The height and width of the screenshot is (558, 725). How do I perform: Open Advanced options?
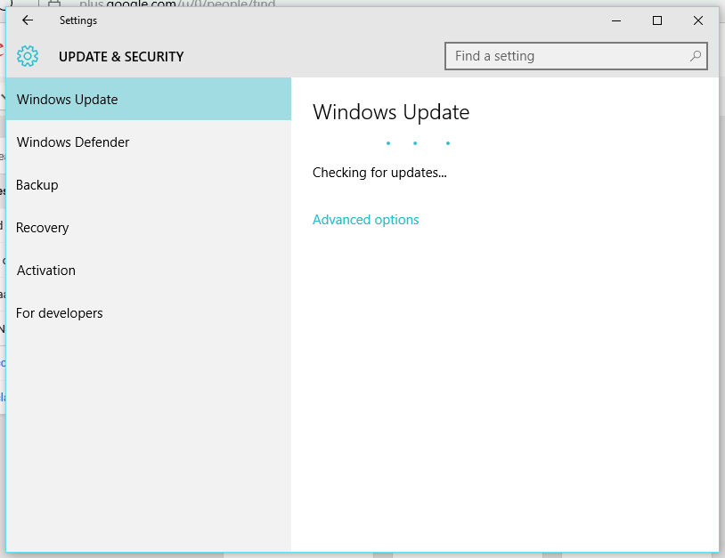pos(365,219)
